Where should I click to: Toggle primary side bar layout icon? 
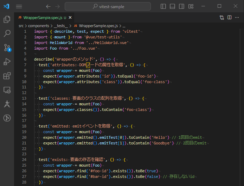click(163, 6)
